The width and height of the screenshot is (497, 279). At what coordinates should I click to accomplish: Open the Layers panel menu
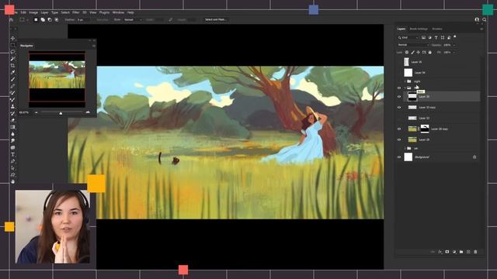pos(481,29)
